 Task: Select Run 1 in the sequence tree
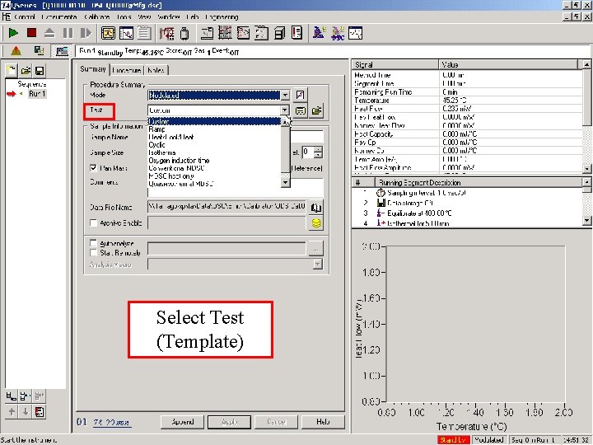[x=37, y=93]
